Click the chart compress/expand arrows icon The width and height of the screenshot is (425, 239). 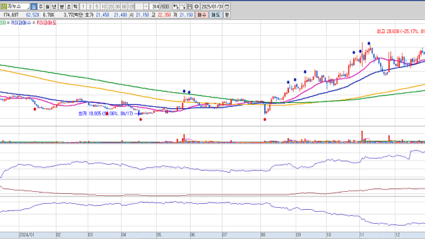(175, 7)
